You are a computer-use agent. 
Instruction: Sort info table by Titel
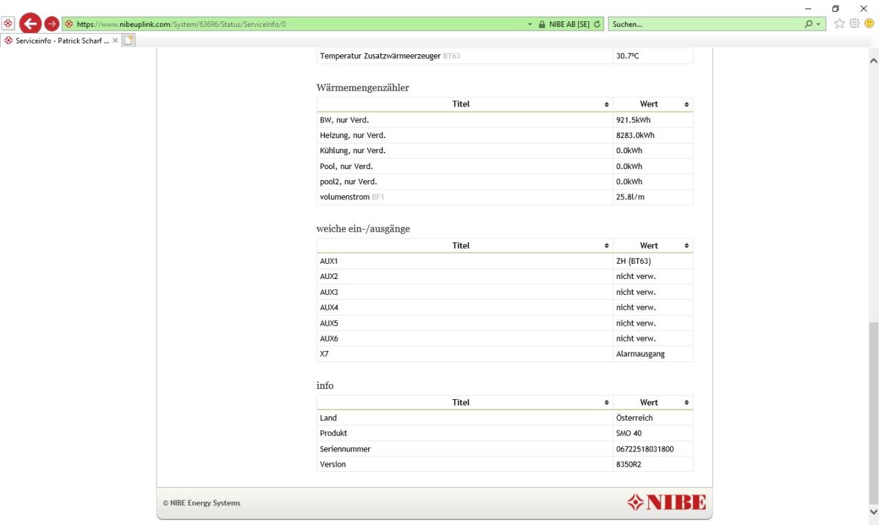[x=464, y=403]
